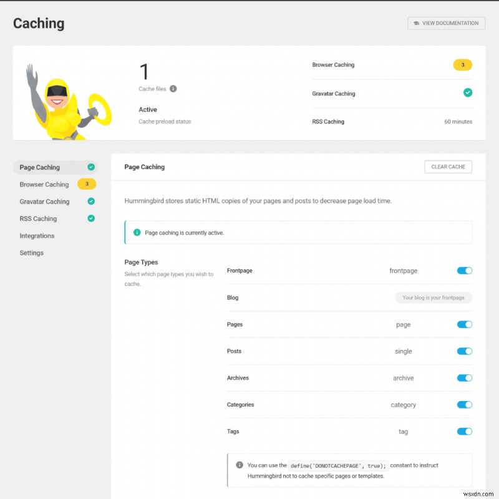Viewport: 499px width, 499px height.
Task: Click the green check beside Gravatar Caching tab
Action: 91,201
